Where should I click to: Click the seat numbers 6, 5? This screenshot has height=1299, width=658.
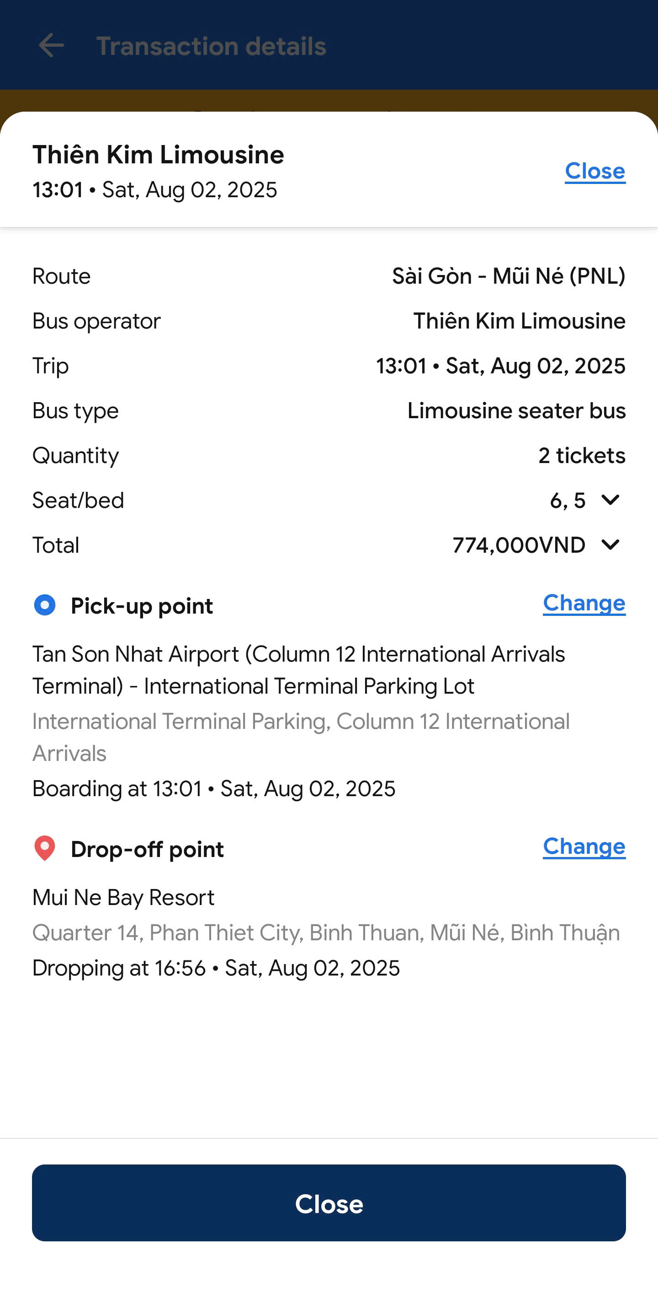pyautogui.click(x=568, y=501)
